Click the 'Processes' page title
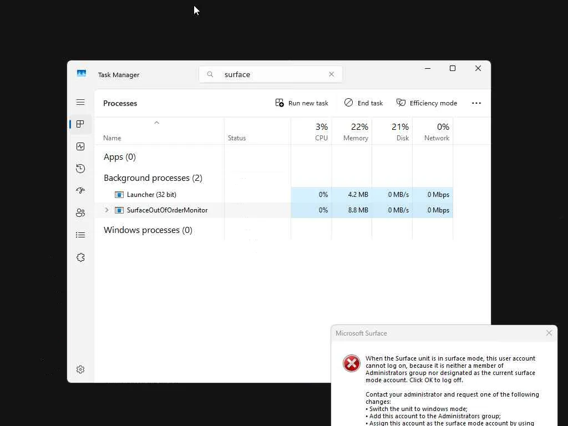 pyautogui.click(x=120, y=103)
